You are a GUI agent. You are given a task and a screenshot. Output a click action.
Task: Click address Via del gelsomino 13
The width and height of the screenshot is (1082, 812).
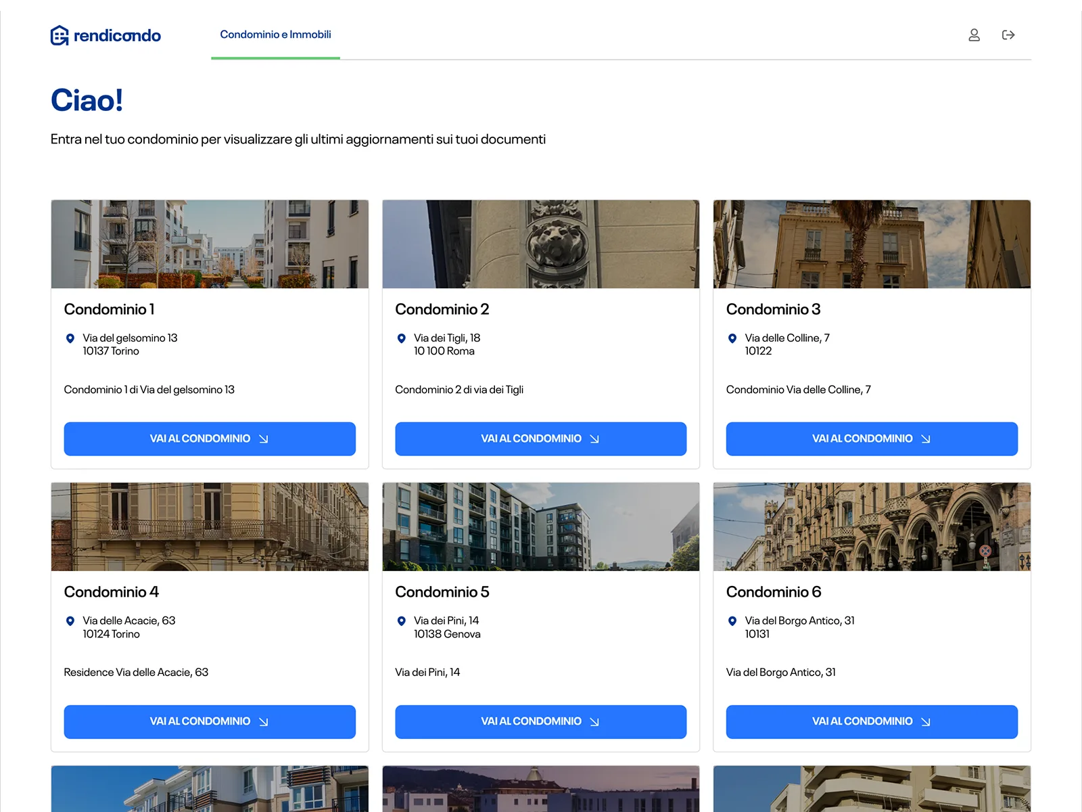(130, 338)
